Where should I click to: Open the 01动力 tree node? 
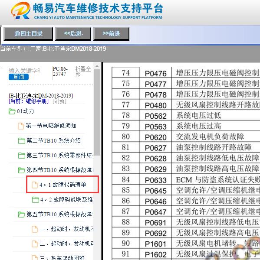click(25, 111)
